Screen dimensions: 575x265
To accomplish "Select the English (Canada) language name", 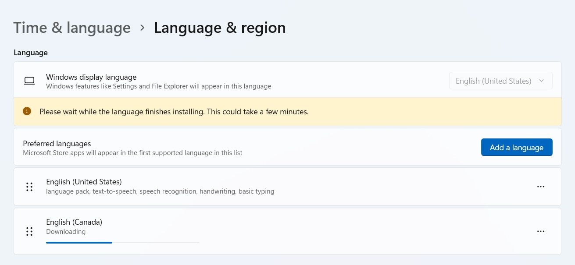I will coord(74,222).
